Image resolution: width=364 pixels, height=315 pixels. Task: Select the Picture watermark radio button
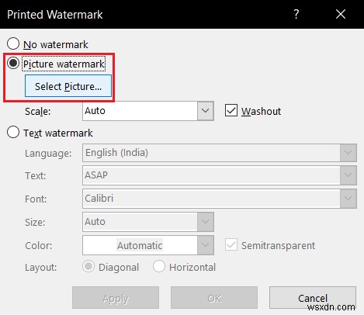pos(13,63)
